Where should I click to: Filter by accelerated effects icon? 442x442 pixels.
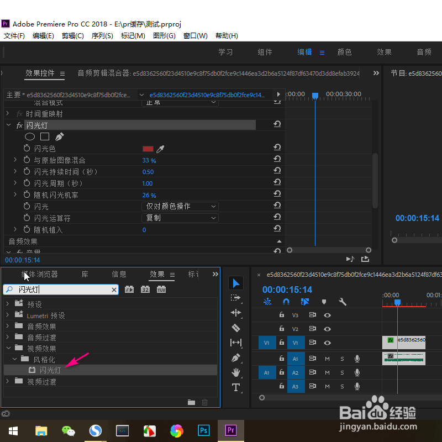129,290
